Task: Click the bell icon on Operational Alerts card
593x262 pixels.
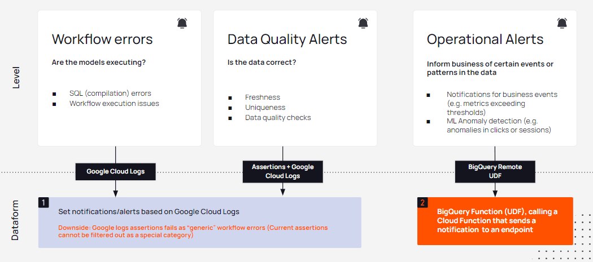Action: [562, 24]
